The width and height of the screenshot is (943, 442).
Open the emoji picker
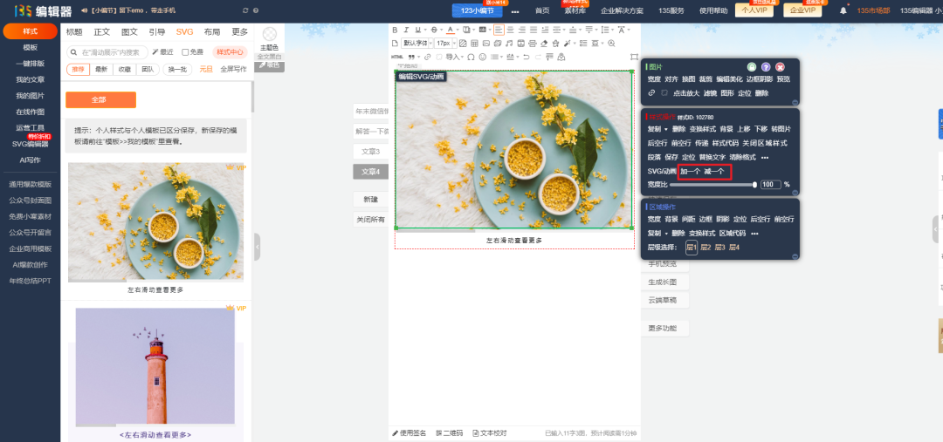pos(482,57)
